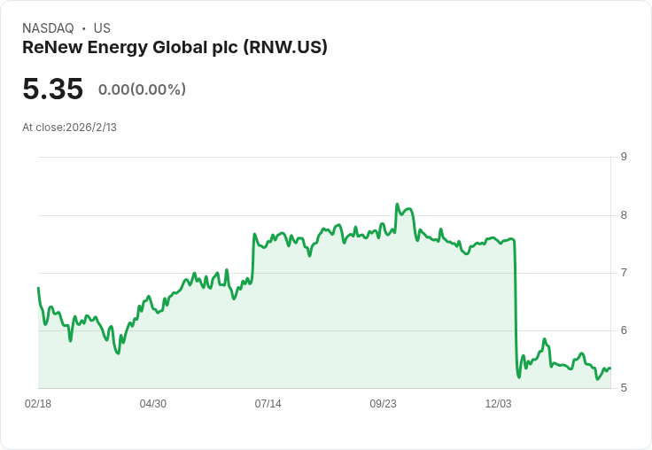Click the 07/14 date axis label
This screenshot has width=652, height=450.
pyautogui.click(x=268, y=404)
